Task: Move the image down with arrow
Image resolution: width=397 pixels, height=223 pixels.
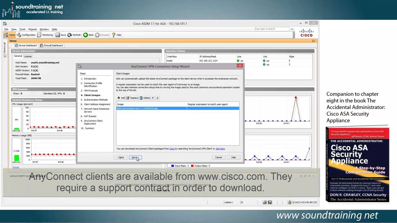Action: pyautogui.click(x=157, y=98)
